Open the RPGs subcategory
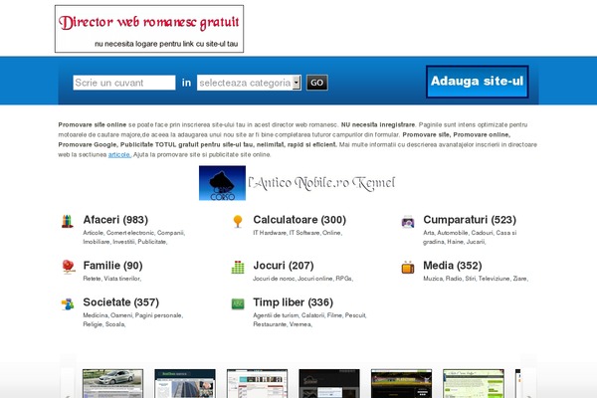The width and height of the screenshot is (597, 398). [x=344, y=279]
